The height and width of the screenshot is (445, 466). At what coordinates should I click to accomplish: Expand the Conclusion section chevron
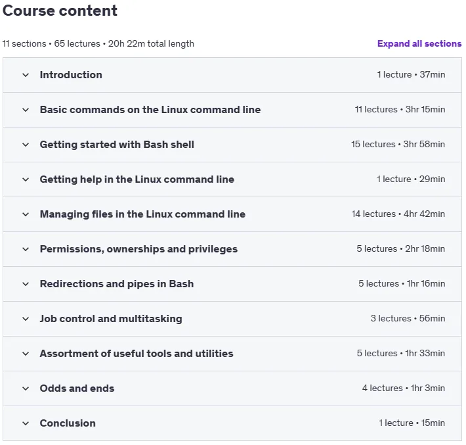tap(26, 423)
